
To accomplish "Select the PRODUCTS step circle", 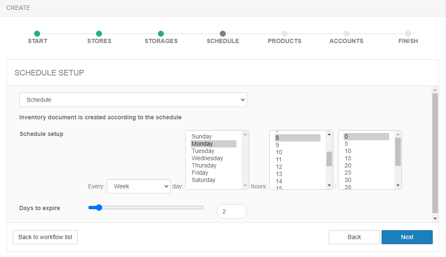I will coord(285,34).
